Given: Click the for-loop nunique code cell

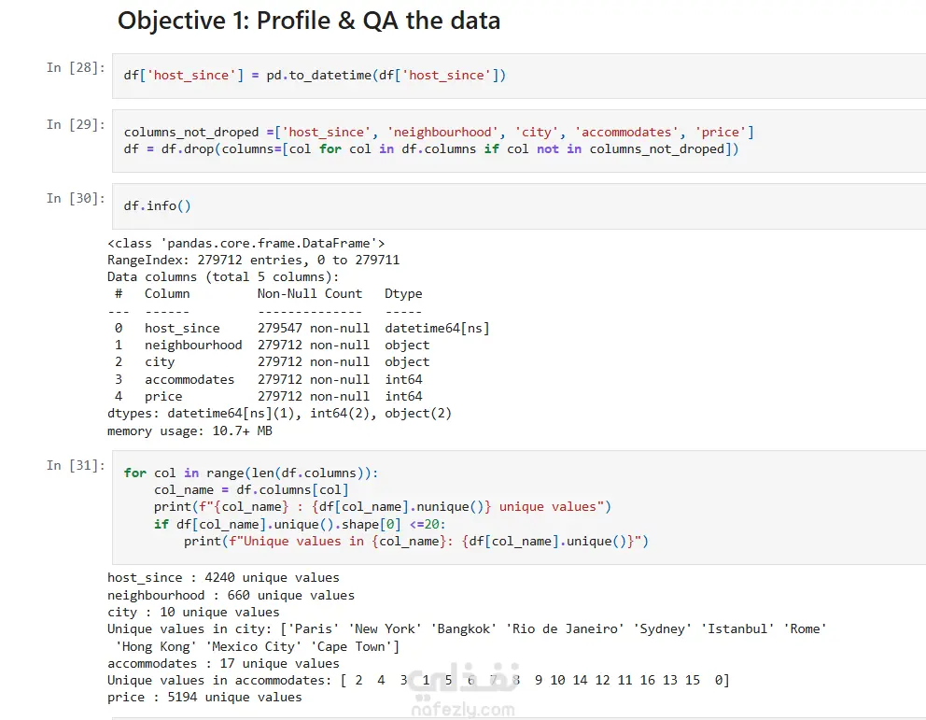Looking at the screenshot, I should pyautogui.click(x=518, y=507).
